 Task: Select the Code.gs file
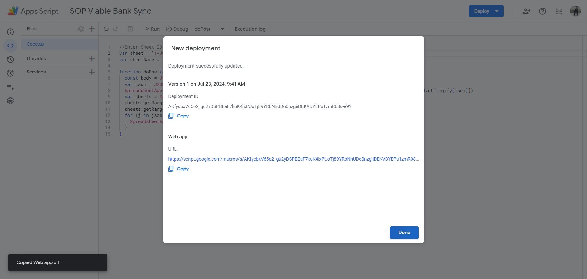coord(60,44)
